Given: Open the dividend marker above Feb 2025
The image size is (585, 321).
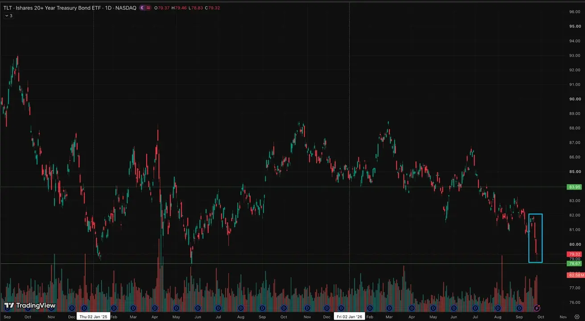Looking at the screenshot, I should point(114,308).
